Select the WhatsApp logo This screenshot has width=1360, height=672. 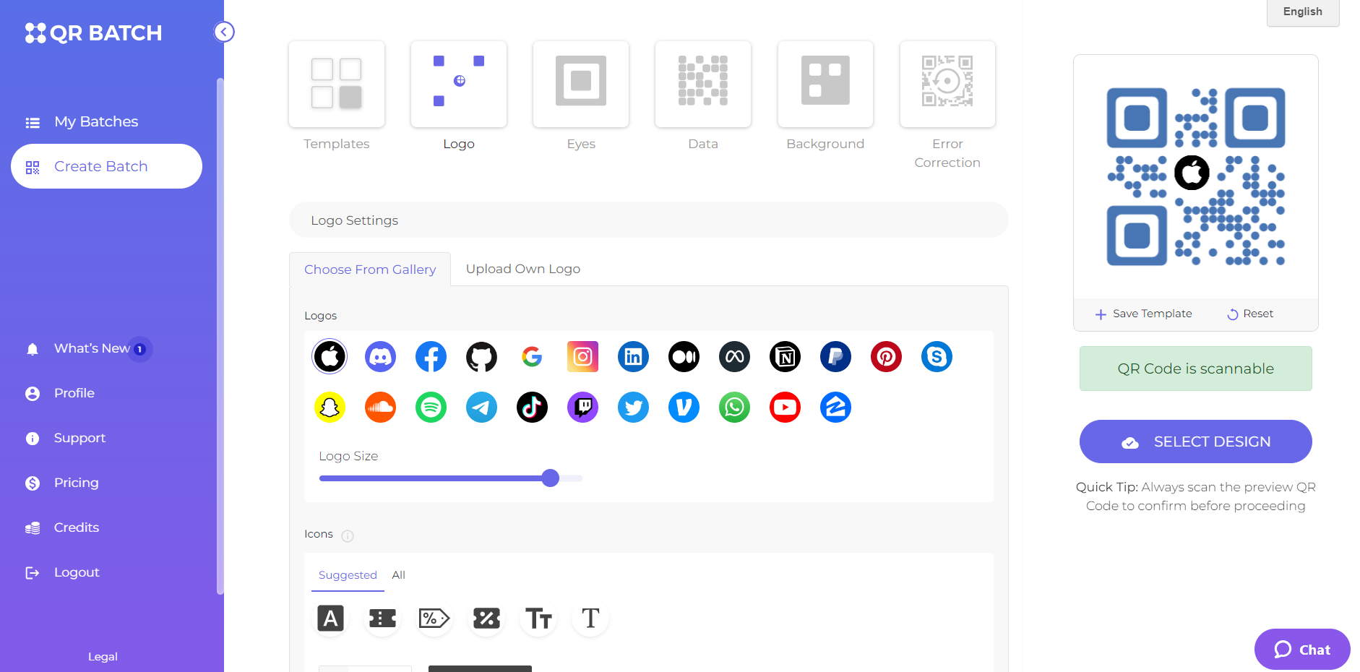tap(734, 408)
